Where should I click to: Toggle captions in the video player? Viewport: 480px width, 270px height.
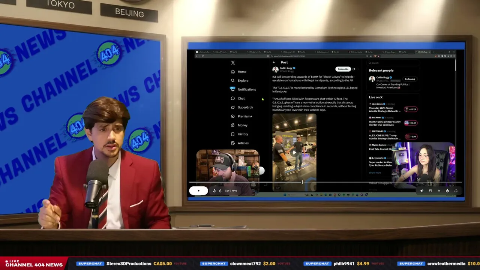[430, 191]
